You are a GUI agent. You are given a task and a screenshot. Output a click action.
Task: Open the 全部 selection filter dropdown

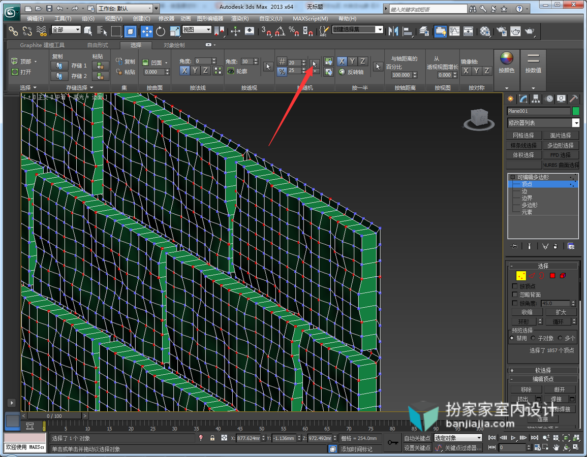click(66, 29)
